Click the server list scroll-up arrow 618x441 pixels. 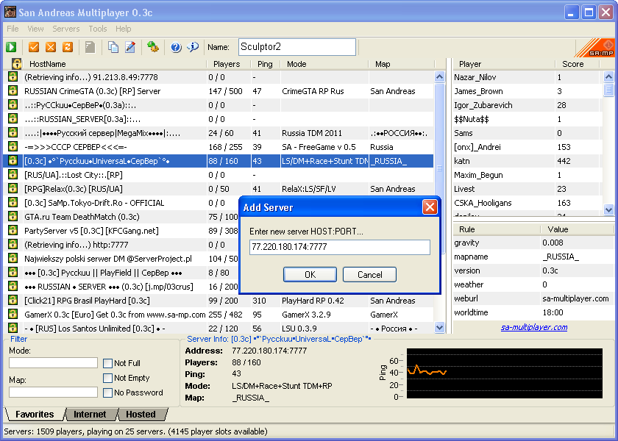click(x=439, y=76)
